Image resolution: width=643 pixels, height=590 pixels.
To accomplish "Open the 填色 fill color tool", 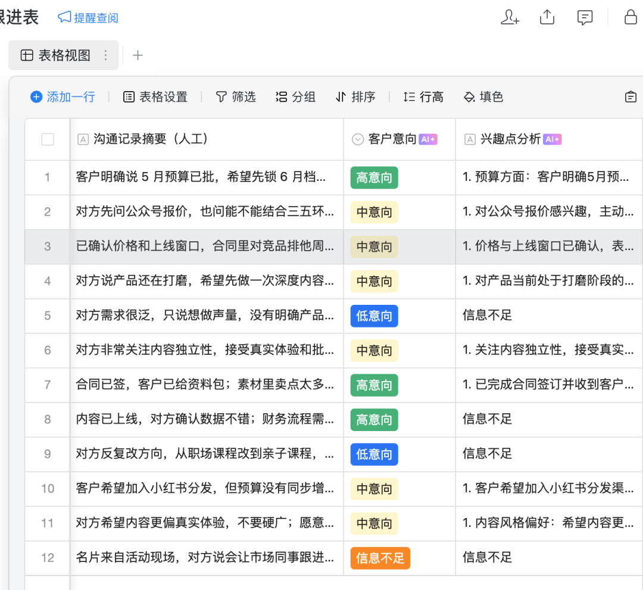I will 483,97.
